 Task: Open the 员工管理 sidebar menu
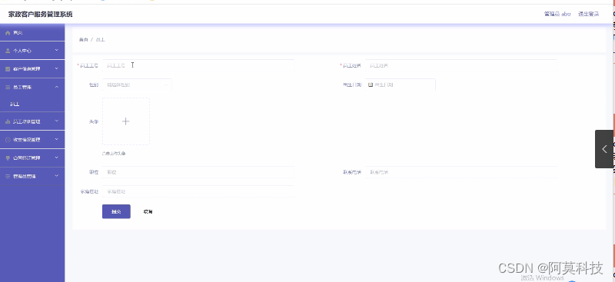pos(32,87)
